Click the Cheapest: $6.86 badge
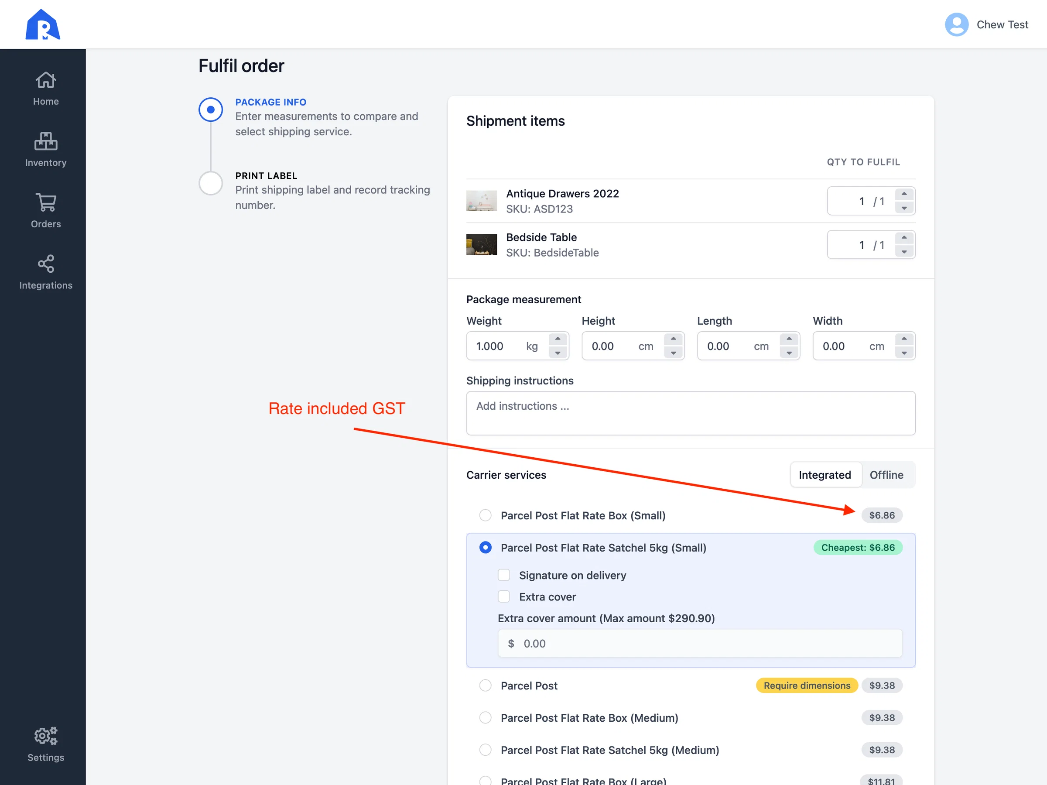The height and width of the screenshot is (785, 1047). pyautogui.click(x=858, y=547)
